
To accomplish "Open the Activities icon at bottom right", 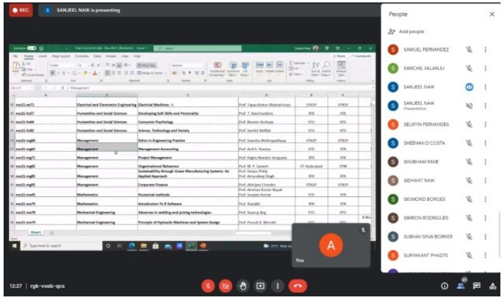I will coord(493,286).
